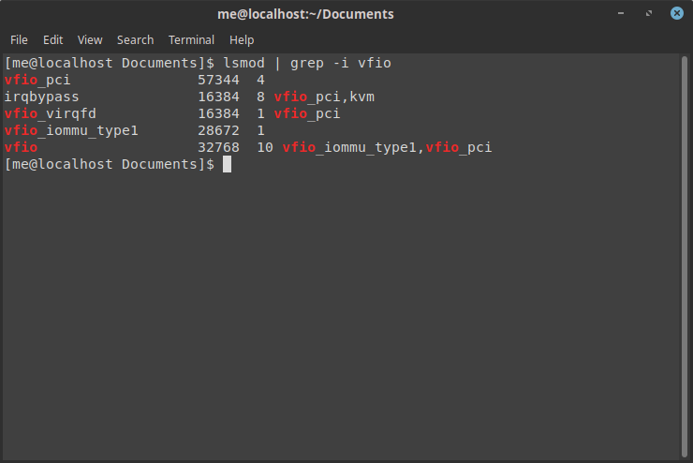Click the size value 32768
The image size is (693, 463).
point(218,147)
